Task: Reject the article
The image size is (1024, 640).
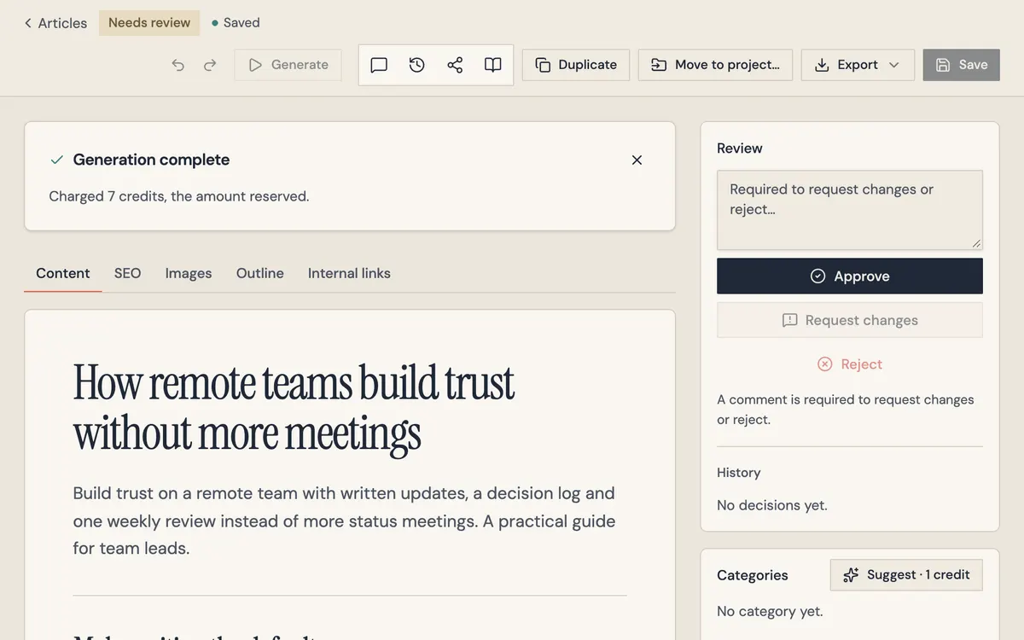Action: coord(850,364)
